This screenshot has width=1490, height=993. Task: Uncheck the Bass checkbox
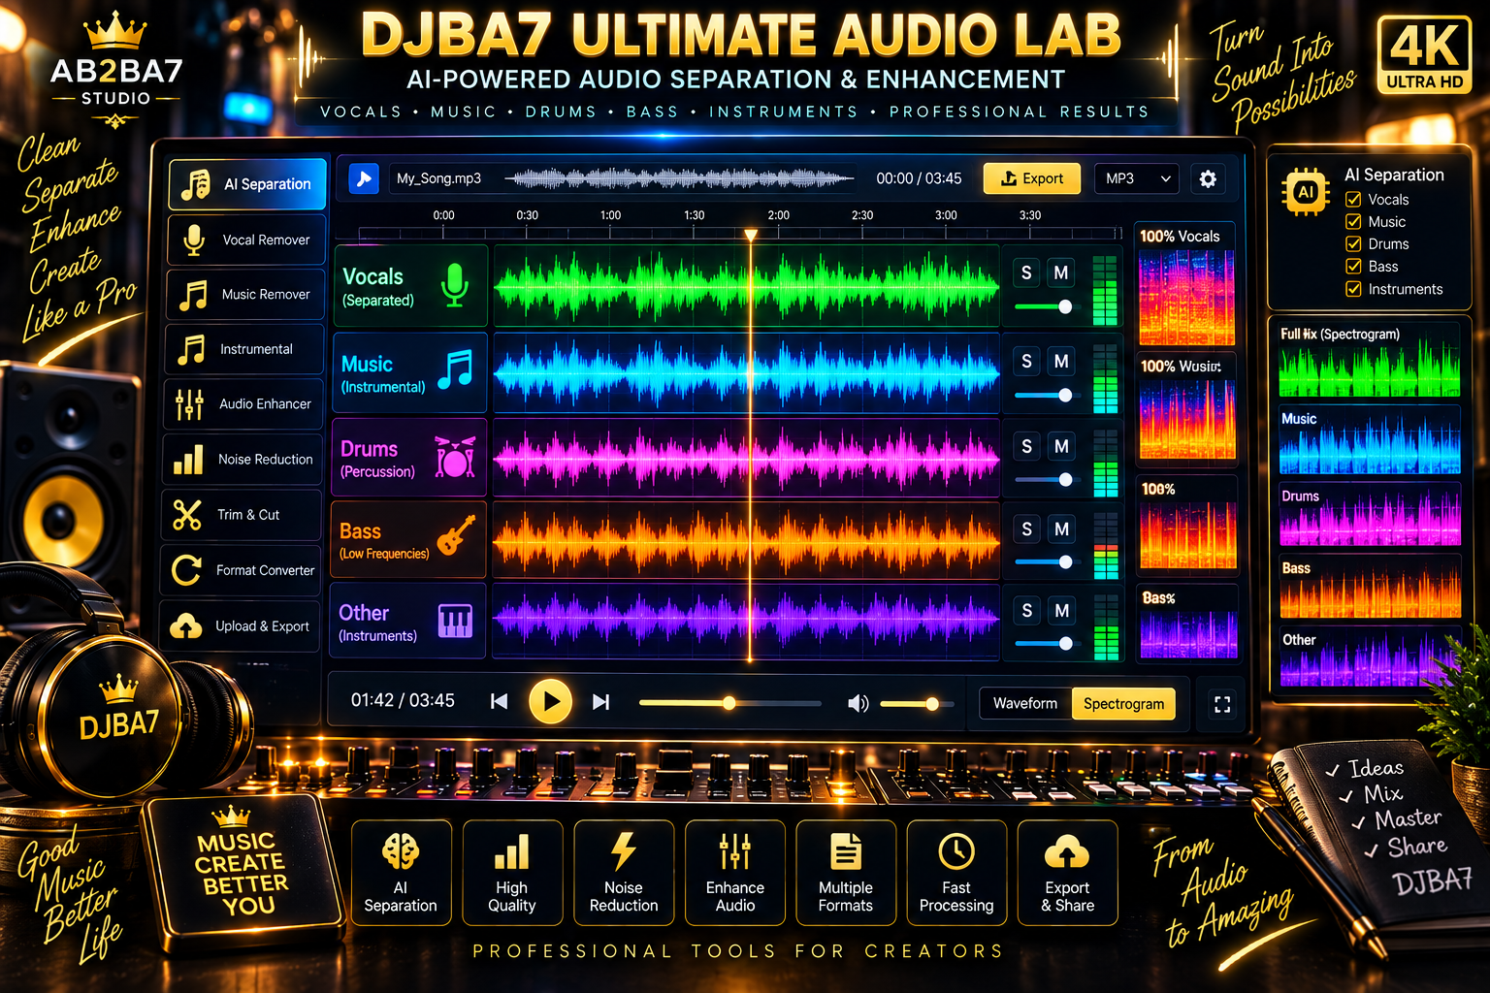1353,267
